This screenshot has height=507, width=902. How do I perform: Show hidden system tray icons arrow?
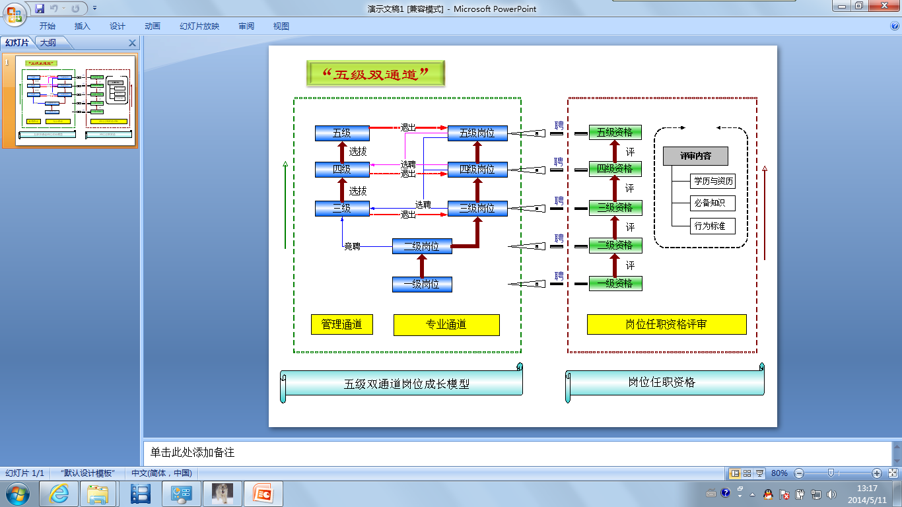(x=752, y=494)
